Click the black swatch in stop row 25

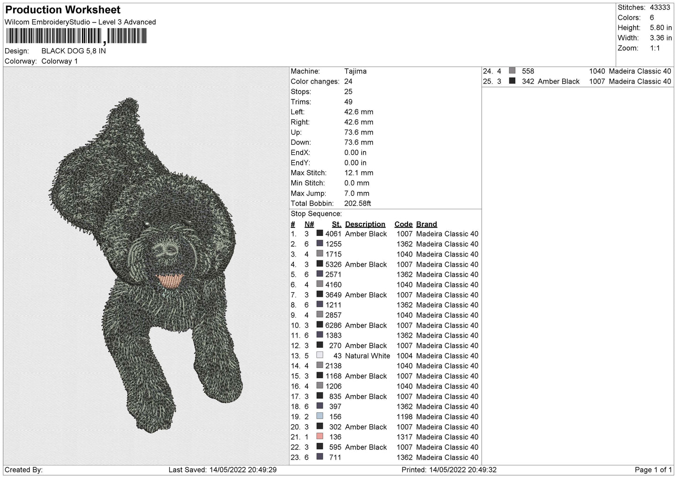[512, 81]
